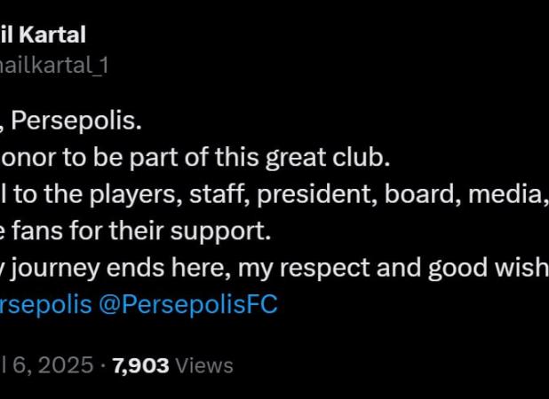Screen dimensions: 549x399
Task: Click the word Persepolis in the first tweet line
Action: click(x=76, y=121)
